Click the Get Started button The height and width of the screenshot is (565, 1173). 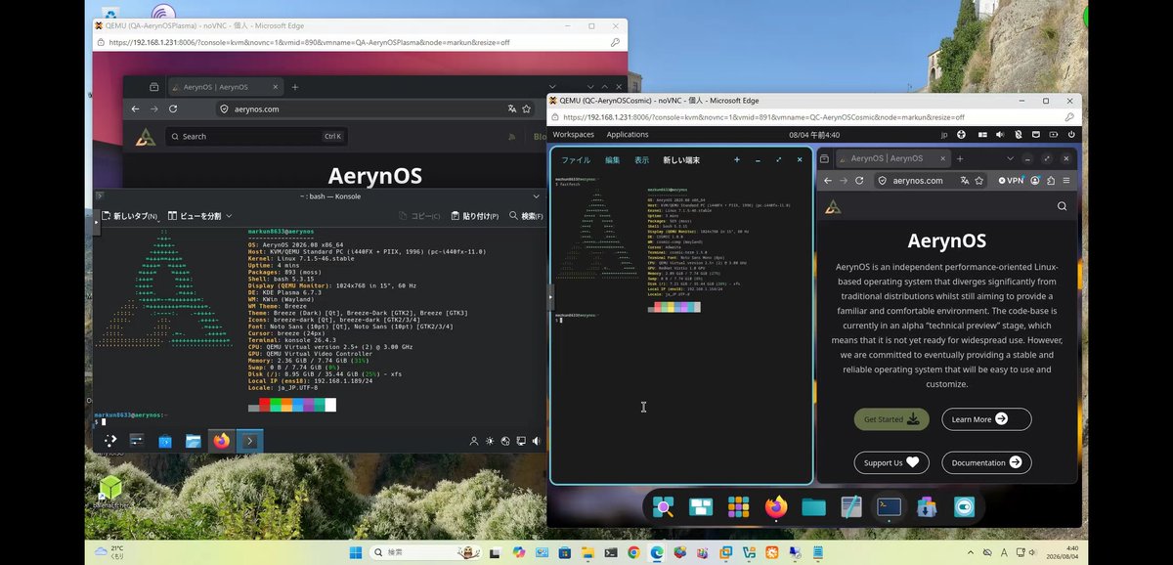pyautogui.click(x=891, y=419)
